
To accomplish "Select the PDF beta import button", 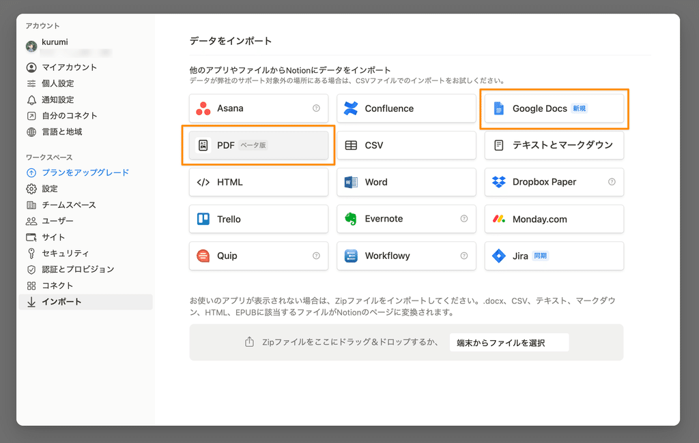I will 259,145.
